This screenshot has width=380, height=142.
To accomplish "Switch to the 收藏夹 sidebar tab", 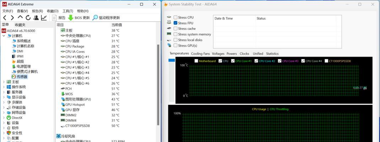I will 20,25.
